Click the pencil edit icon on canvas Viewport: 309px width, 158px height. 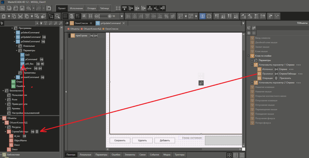coord(201,82)
